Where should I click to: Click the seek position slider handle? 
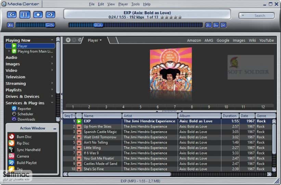(98, 25)
